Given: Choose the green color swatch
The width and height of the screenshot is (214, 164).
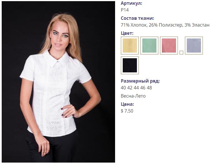Looking at the screenshot, I should point(149,46).
